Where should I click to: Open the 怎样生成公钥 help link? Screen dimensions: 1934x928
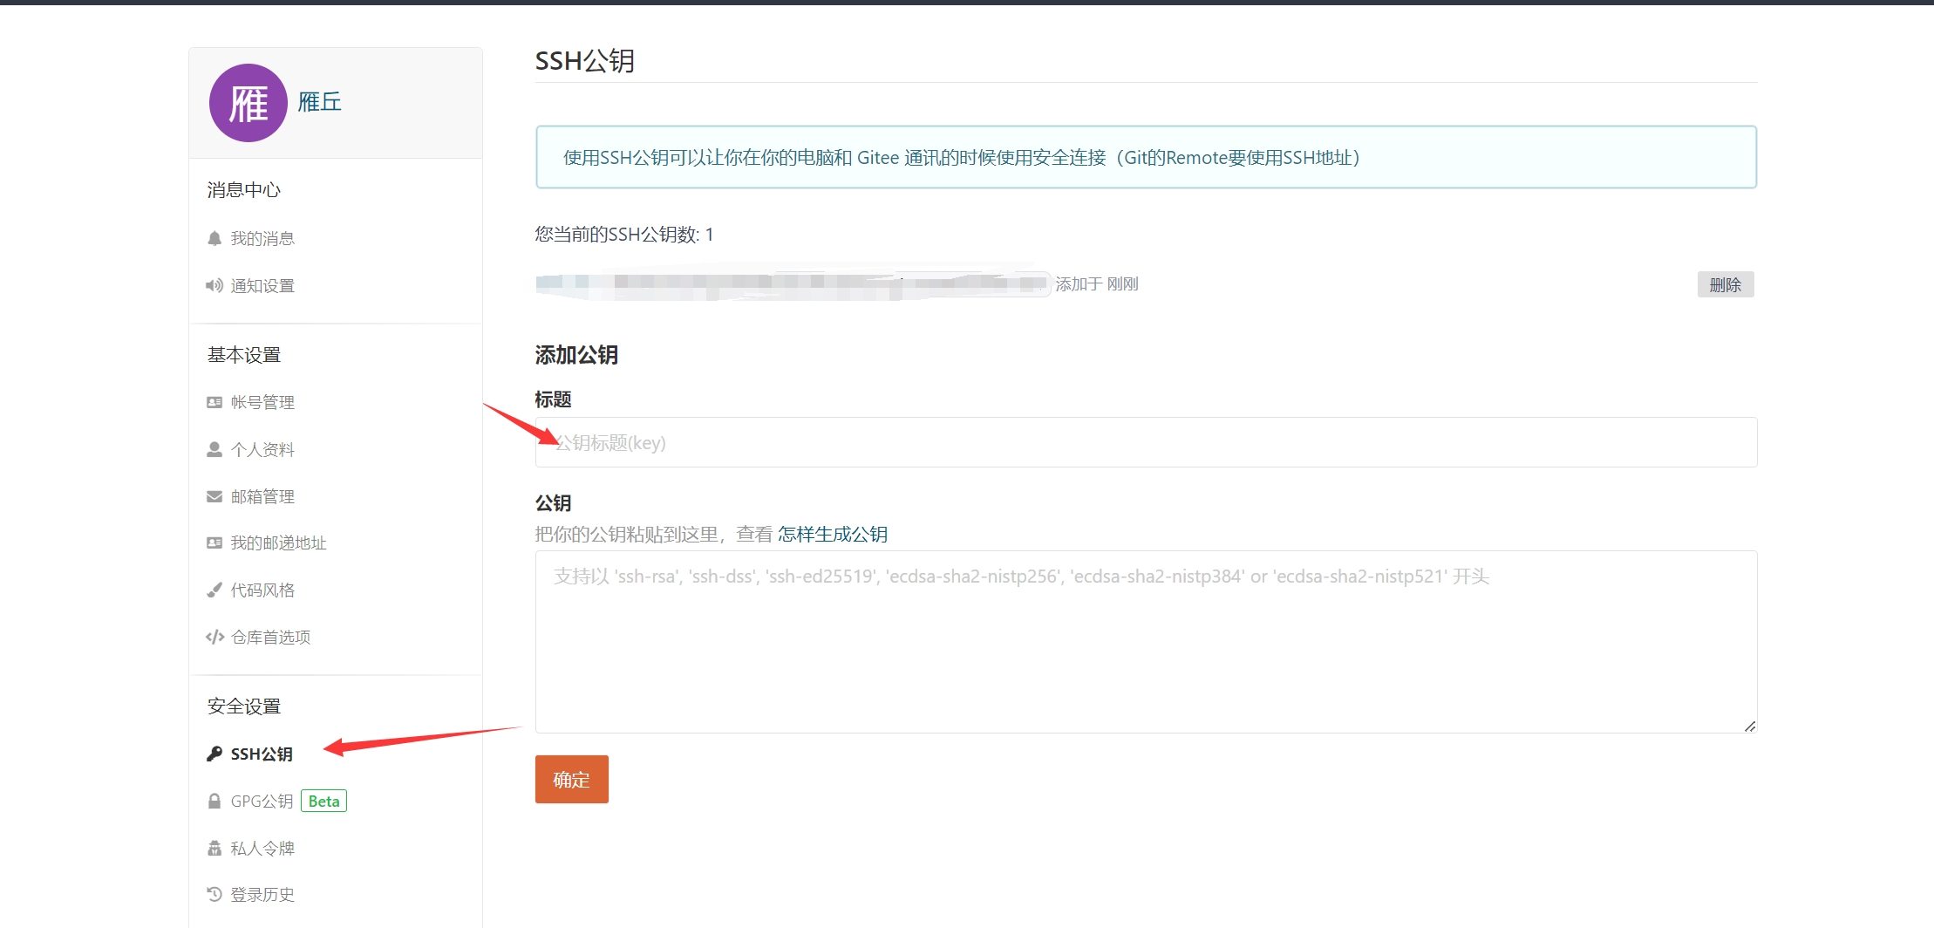833,534
